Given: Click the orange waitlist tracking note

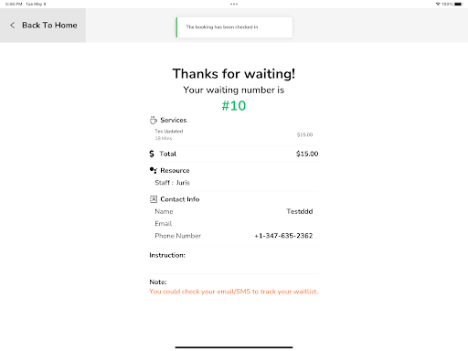Looking at the screenshot, I should (234, 292).
